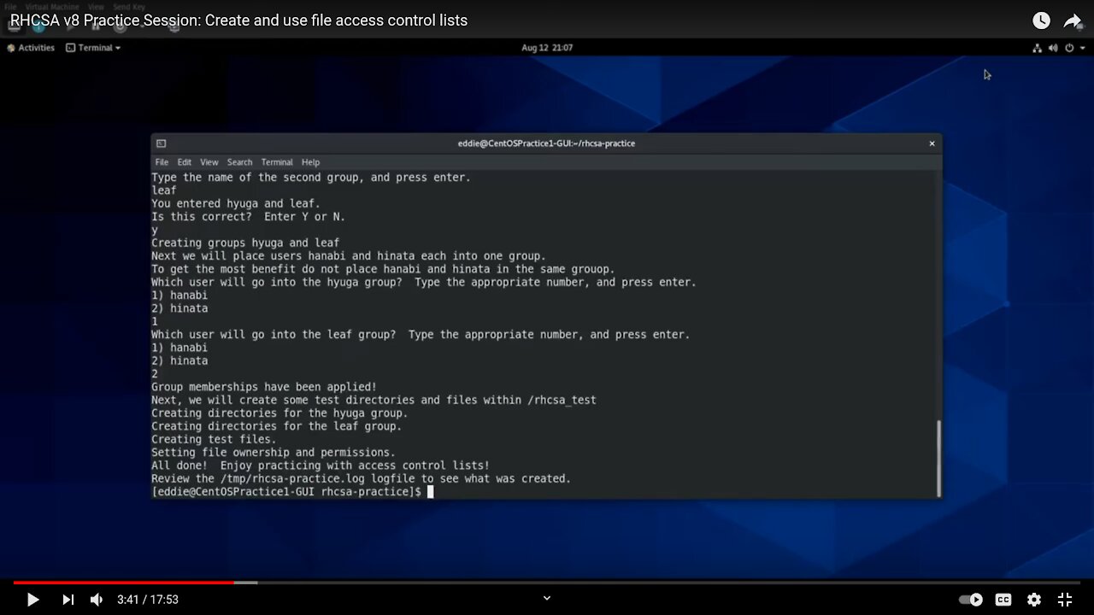The image size is (1094, 615).
Task: Open the video title link
Action: click(x=238, y=20)
